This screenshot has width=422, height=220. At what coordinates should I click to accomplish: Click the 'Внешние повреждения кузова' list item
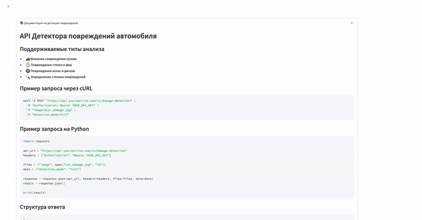point(54,59)
